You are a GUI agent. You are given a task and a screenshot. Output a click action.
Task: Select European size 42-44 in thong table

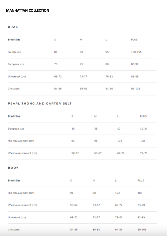tap(144, 129)
